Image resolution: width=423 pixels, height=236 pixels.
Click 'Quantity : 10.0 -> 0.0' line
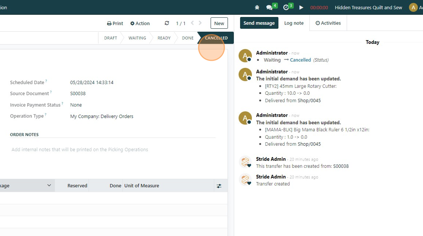287,93
